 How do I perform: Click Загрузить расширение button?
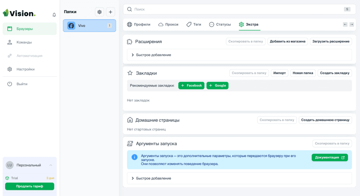(331, 42)
